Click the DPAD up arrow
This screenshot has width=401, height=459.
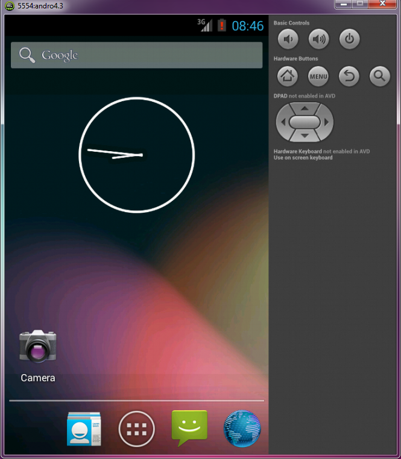[305, 108]
